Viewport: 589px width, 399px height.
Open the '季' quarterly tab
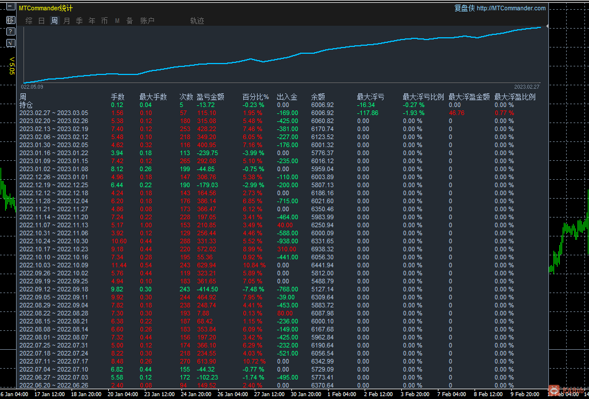(80, 21)
